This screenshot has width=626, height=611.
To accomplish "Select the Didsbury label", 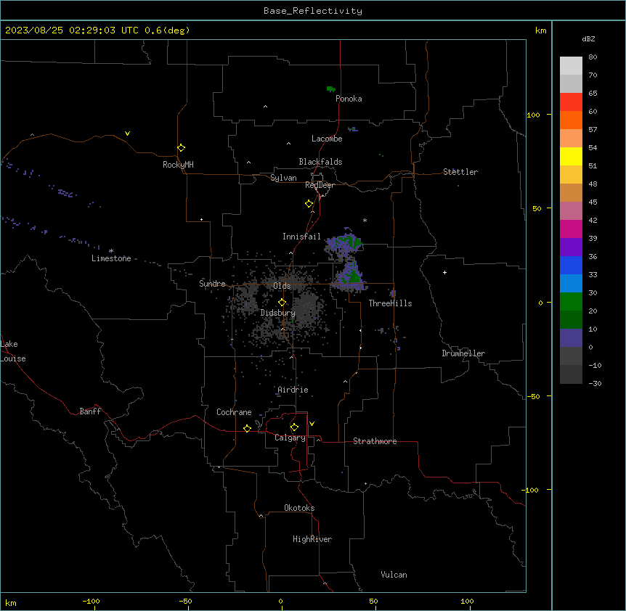I will pos(278,313).
